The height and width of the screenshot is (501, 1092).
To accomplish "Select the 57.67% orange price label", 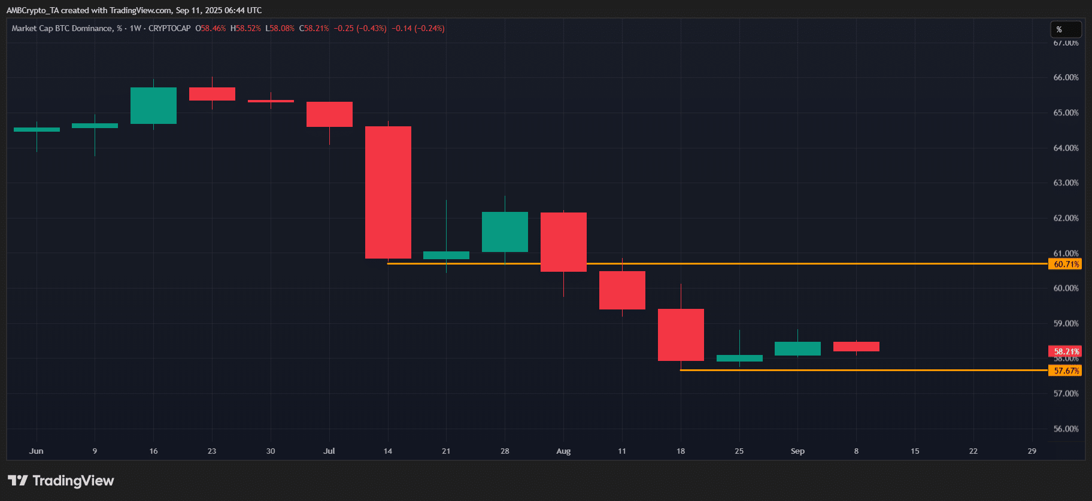I will [1065, 371].
